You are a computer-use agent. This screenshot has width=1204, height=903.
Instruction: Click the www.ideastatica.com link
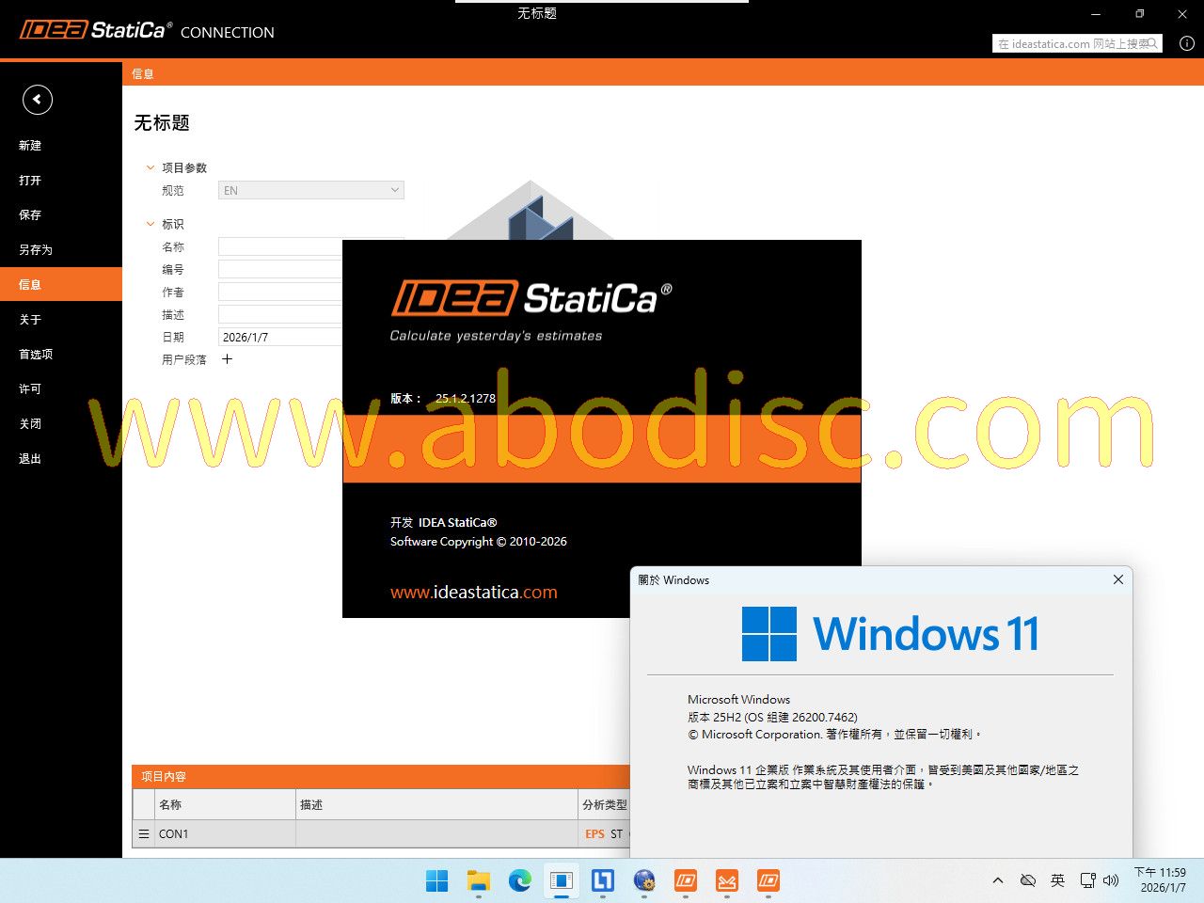pyautogui.click(x=473, y=593)
